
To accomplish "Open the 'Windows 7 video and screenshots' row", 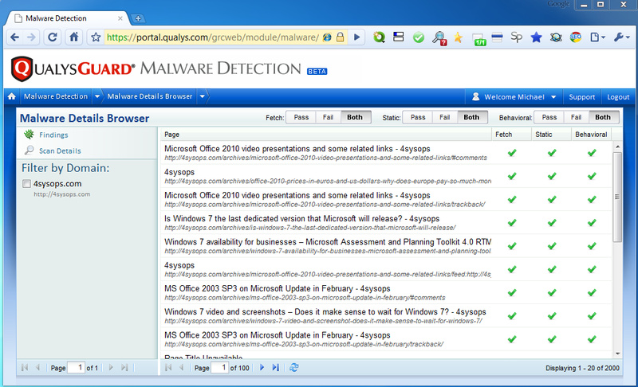I will pos(387,315).
